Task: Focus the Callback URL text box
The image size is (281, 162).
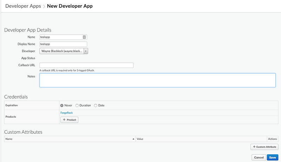Action: coord(86,65)
